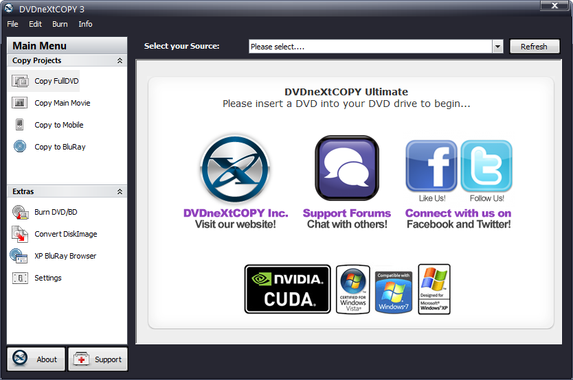This screenshot has width=573, height=380.
Task: Select Copy Main Movie label
Action: tap(63, 103)
